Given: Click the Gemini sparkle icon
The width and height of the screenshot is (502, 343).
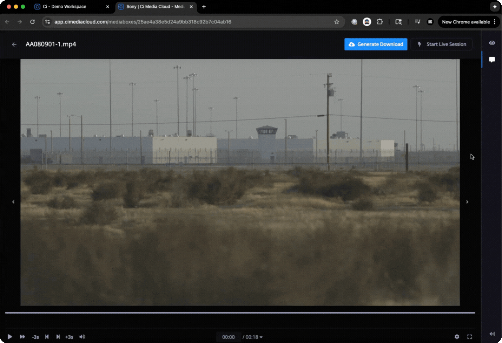Looking at the screenshot, I should click(495, 7).
